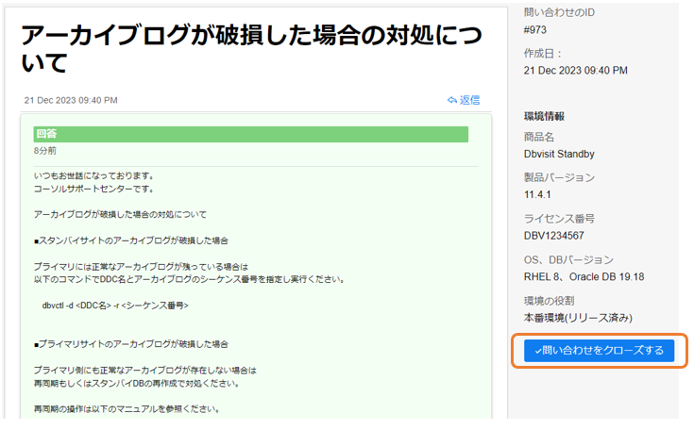
Task: Click the inquiry ID value #973
Action: click(537, 29)
